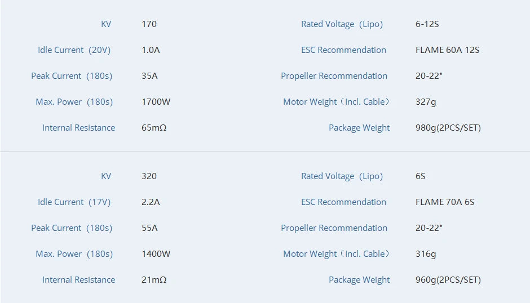Click the 980g(2PCS/SET) package weight
530x303 pixels.
tap(448, 128)
